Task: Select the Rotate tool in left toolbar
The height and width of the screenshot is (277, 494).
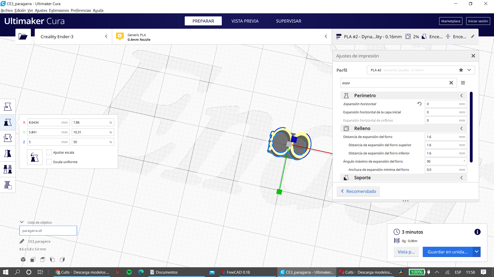Action: click(x=8, y=138)
